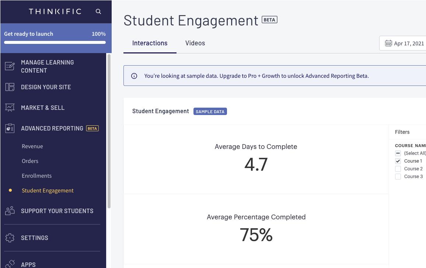Click the search magnifier icon

click(98, 11)
